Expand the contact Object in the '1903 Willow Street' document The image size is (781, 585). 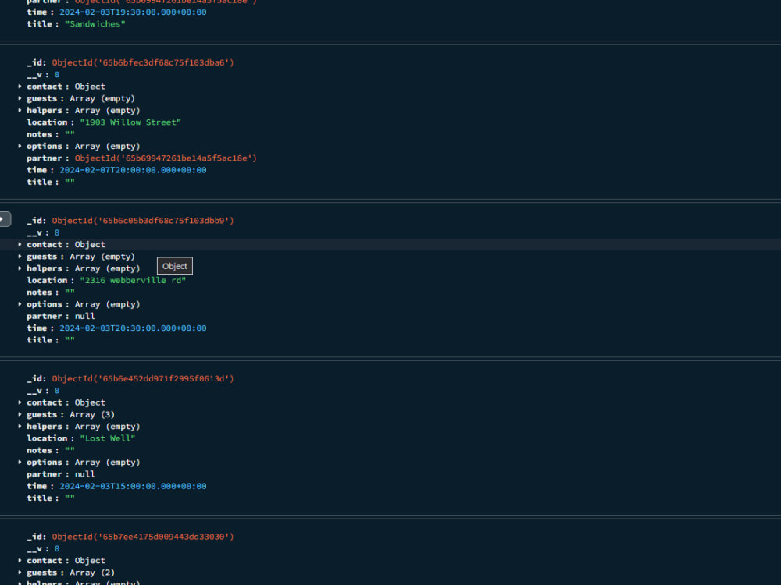point(20,86)
